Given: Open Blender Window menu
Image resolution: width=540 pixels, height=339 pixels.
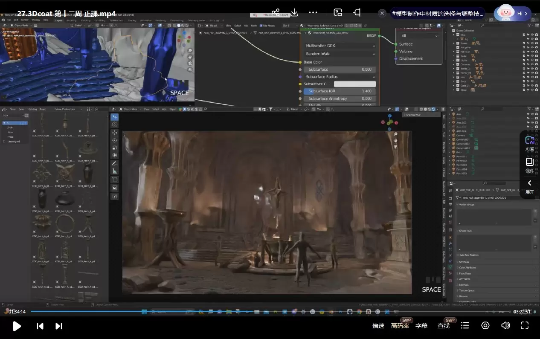Looking at the screenshot, I should pos(36,20).
